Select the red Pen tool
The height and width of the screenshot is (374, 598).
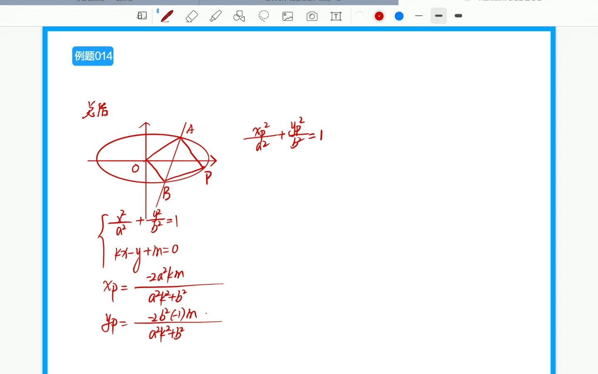coord(167,16)
